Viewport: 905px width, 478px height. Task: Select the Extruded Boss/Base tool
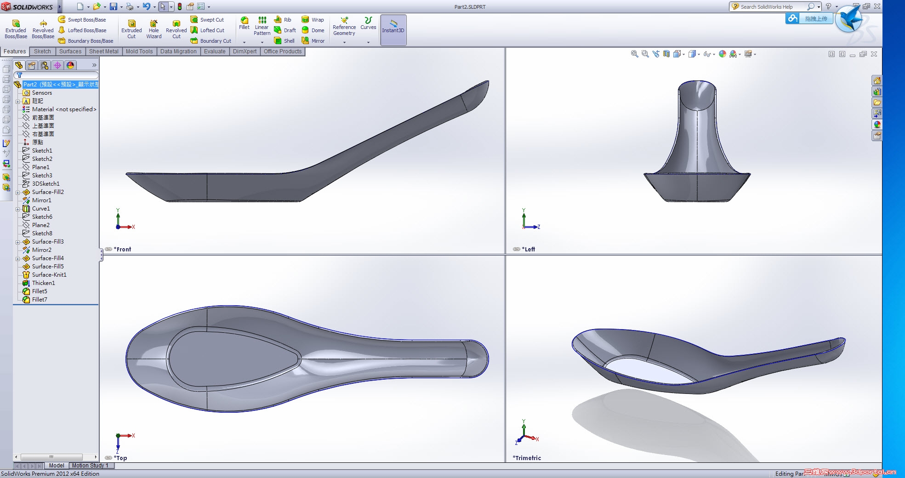click(x=16, y=29)
